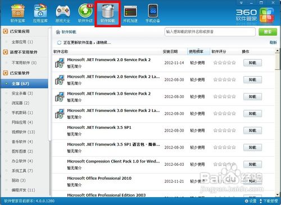Open the 软件宝库 software library icon

pyautogui.click(x=18, y=13)
